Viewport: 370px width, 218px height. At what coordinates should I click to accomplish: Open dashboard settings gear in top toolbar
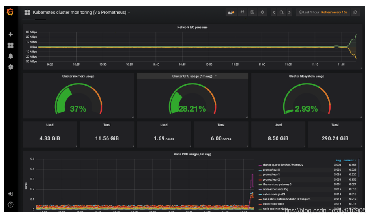point(262,13)
